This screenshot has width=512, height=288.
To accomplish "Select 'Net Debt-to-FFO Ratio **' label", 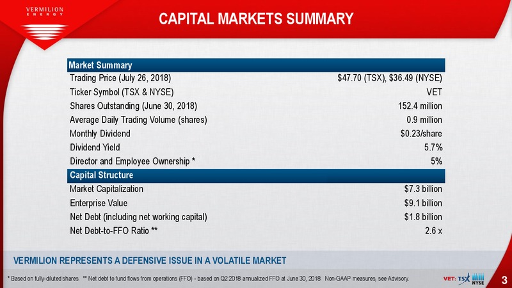I will click(x=114, y=231).
